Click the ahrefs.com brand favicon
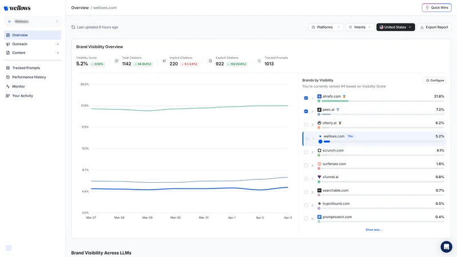The width and height of the screenshot is (457, 257). click(319, 97)
